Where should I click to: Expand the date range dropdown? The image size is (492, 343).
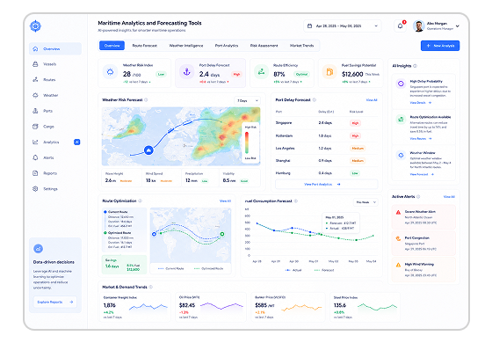click(343, 26)
